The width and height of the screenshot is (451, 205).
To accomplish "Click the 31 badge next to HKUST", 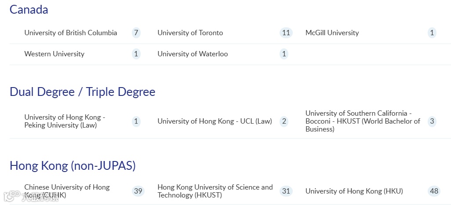I will click(x=286, y=191).
